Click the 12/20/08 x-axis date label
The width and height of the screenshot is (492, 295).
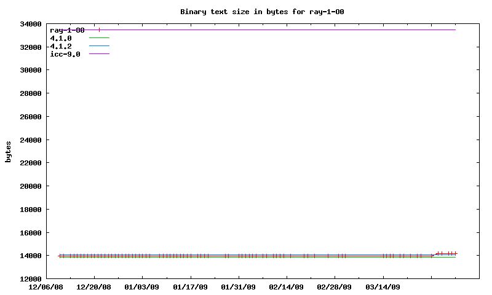(x=94, y=287)
